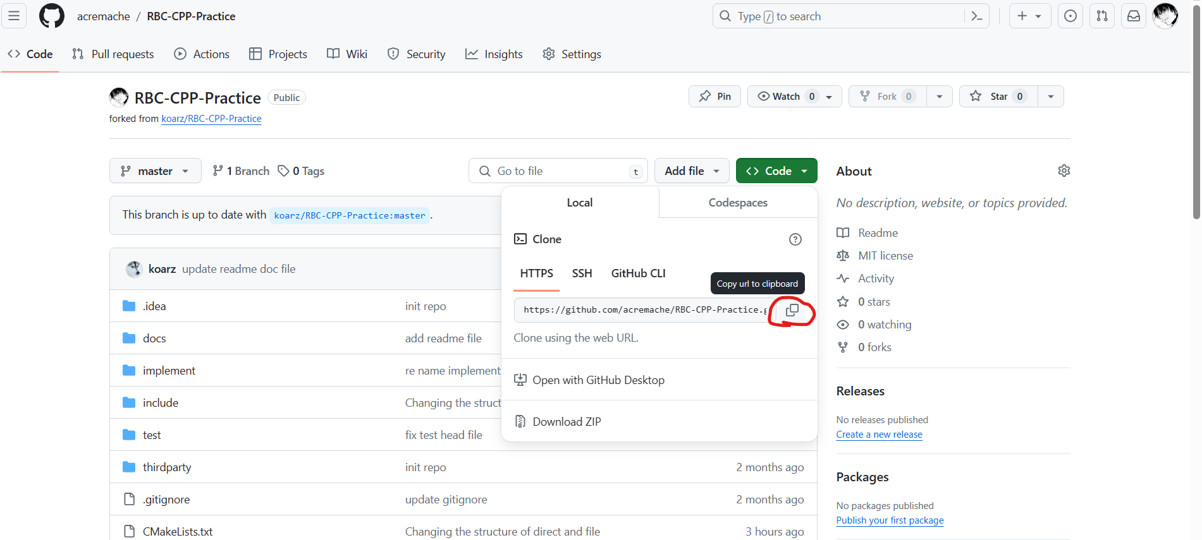Switch to the Security tab

click(416, 54)
